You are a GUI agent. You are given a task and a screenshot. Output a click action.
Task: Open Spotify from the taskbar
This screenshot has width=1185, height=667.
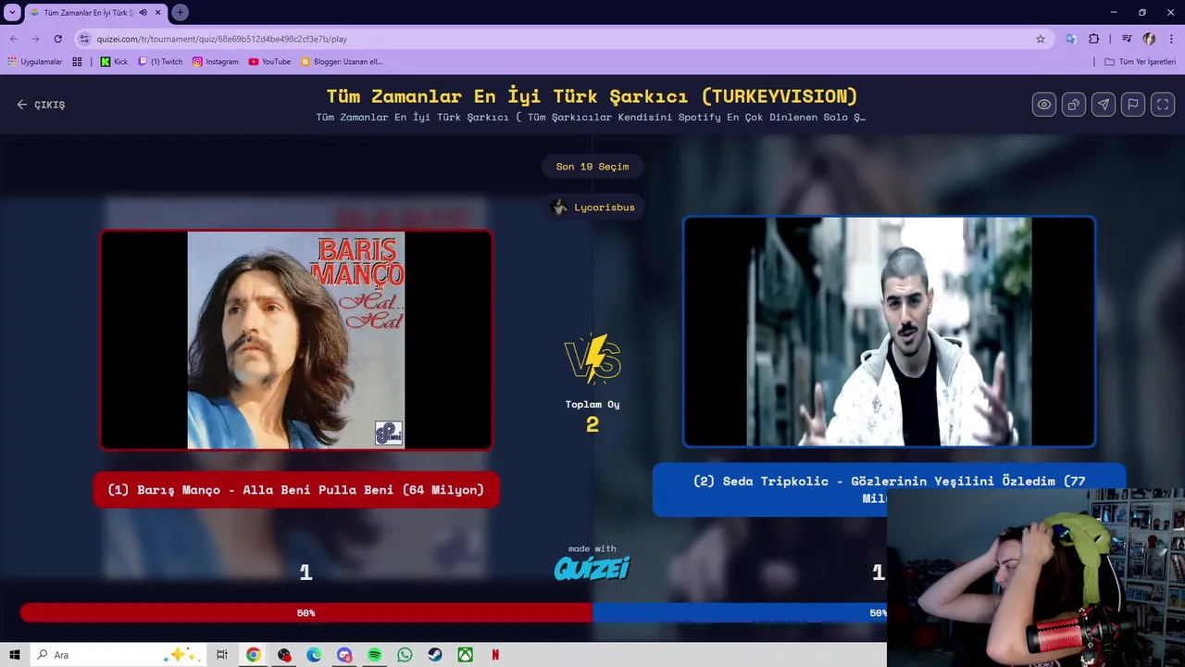pyautogui.click(x=374, y=655)
